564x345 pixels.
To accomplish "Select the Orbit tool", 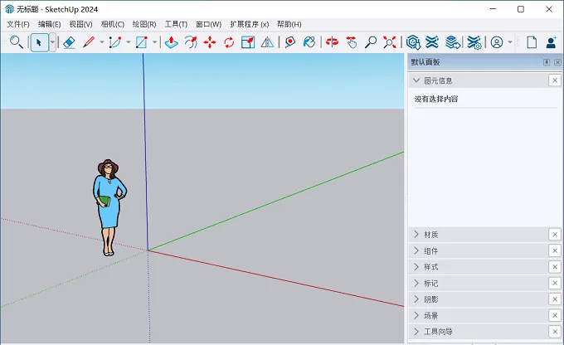I will (332, 42).
